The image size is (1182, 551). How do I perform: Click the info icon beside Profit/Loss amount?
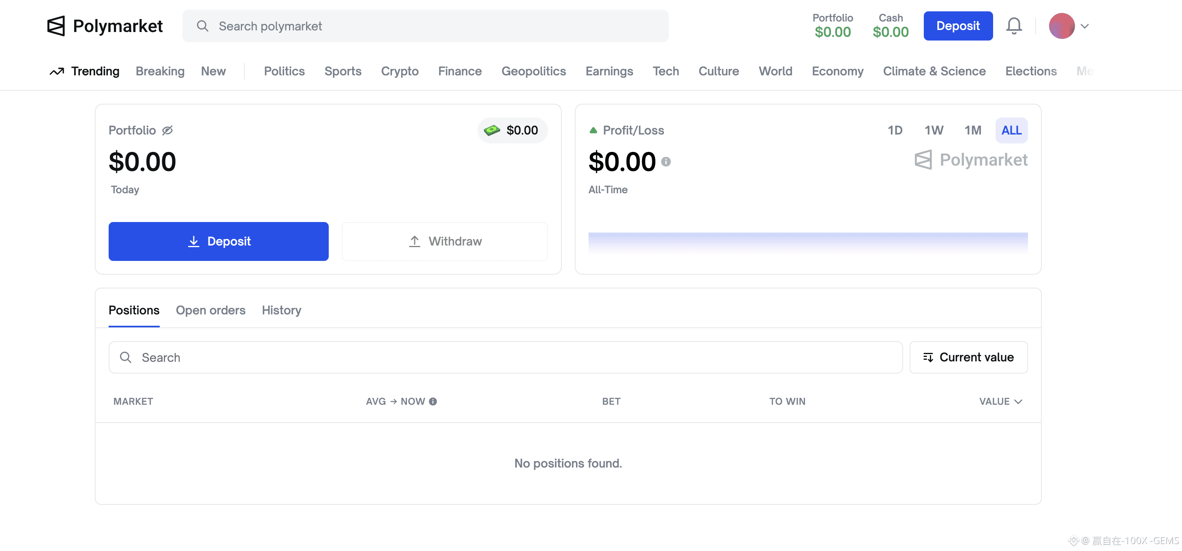click(666, 162)
